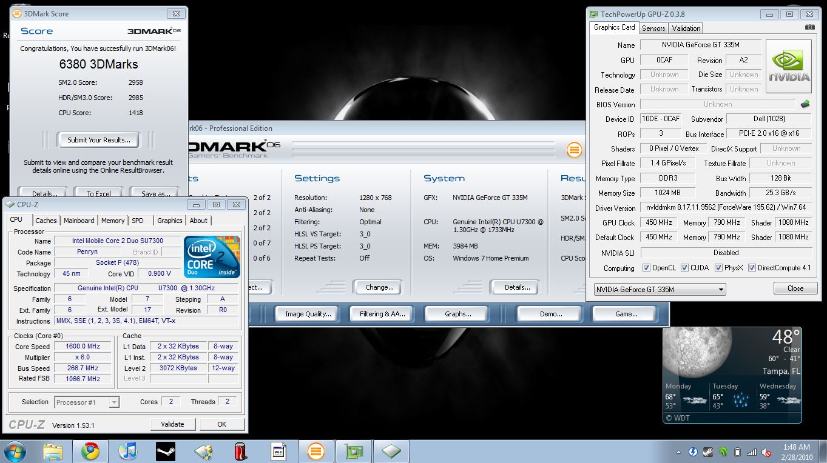Click the muted volume tray icon
Viewport: 827px width, 463px height.
tap(766, 452)
